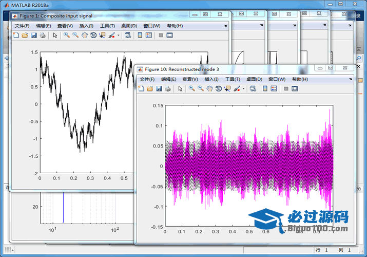Insert legend in Figure 10
The image size is (367, 257).
[x=274, y=89]
